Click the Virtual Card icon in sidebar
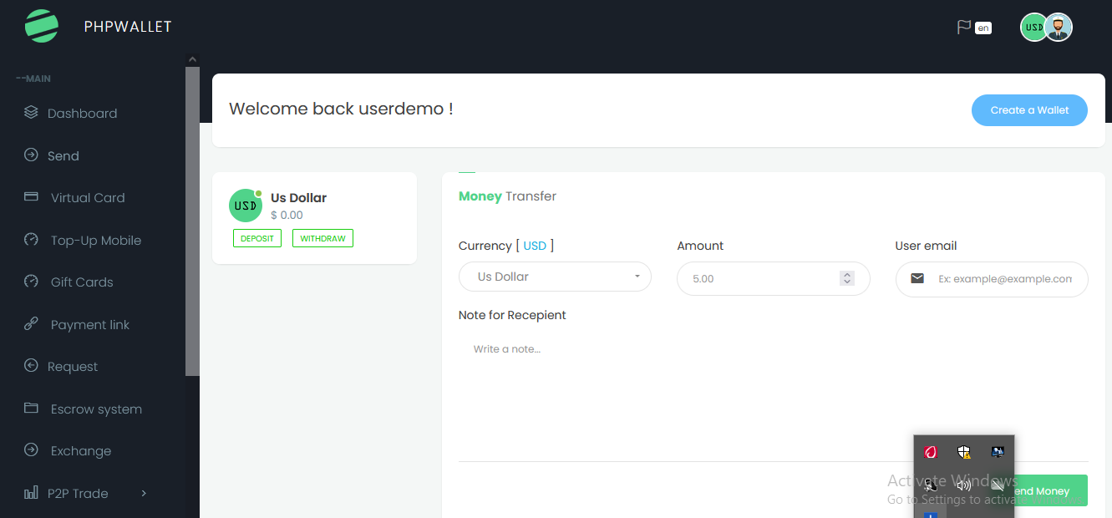 (31, 197)
